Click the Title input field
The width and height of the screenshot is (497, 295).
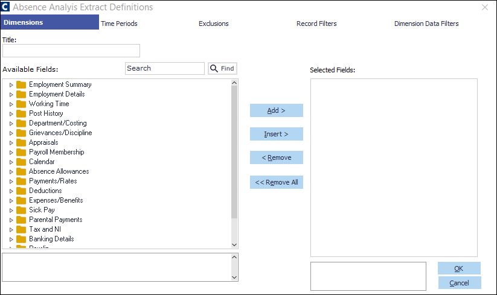point(71,51)
